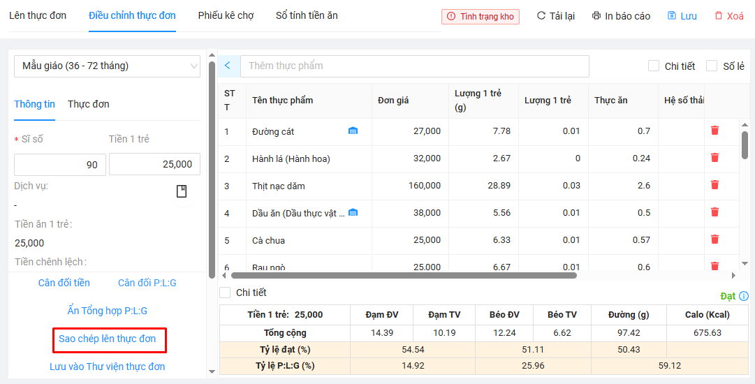Delete the Đường cát row with trash icon
Viewport: 755px width, 384px height.
point(714,131)
